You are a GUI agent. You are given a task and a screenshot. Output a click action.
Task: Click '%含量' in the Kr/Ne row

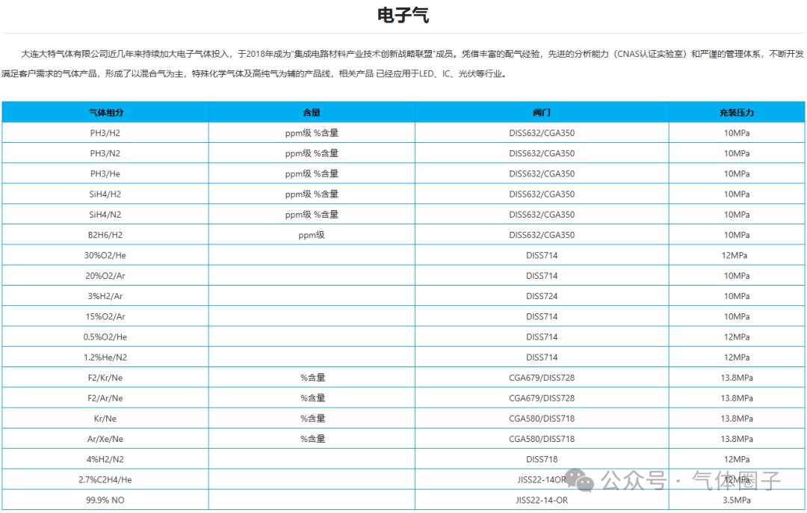(x=313, y=418)
